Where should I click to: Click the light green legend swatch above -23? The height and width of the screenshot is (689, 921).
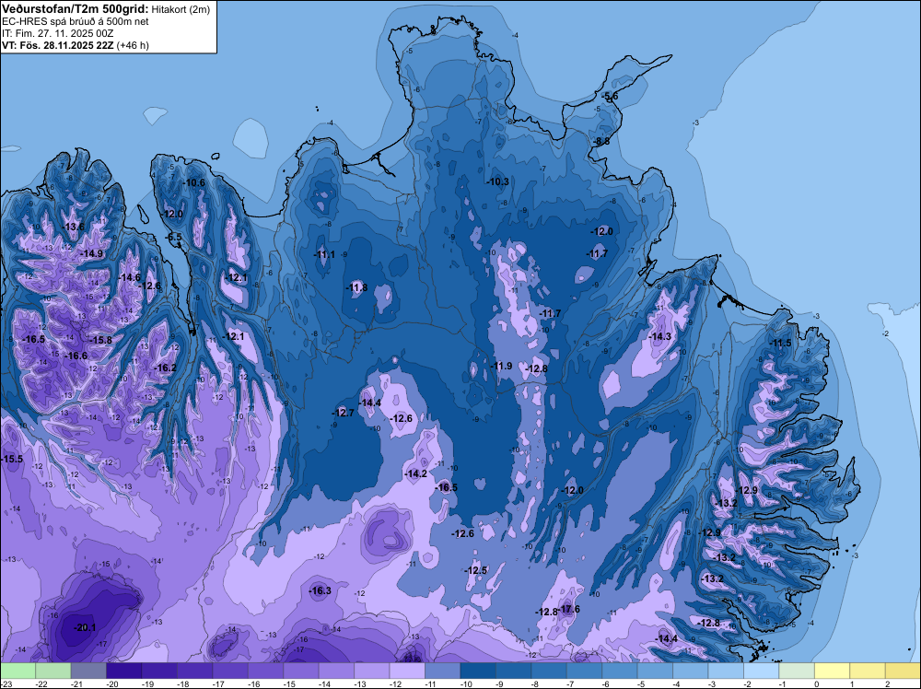click(x=17, y=671)
